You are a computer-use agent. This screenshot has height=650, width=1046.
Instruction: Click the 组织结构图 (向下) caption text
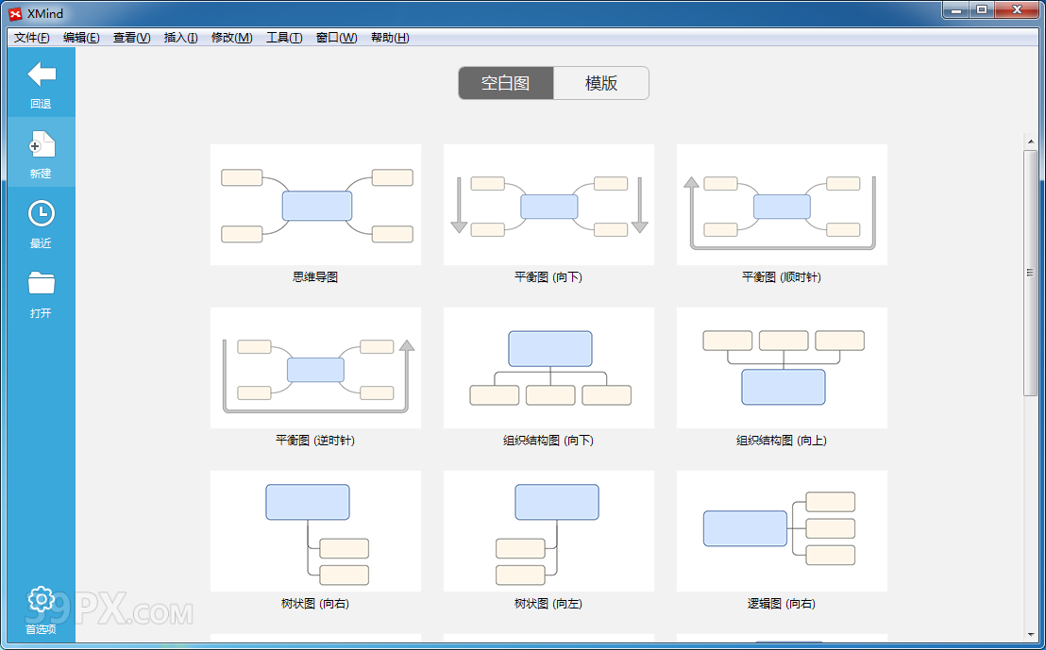(548, 440)
